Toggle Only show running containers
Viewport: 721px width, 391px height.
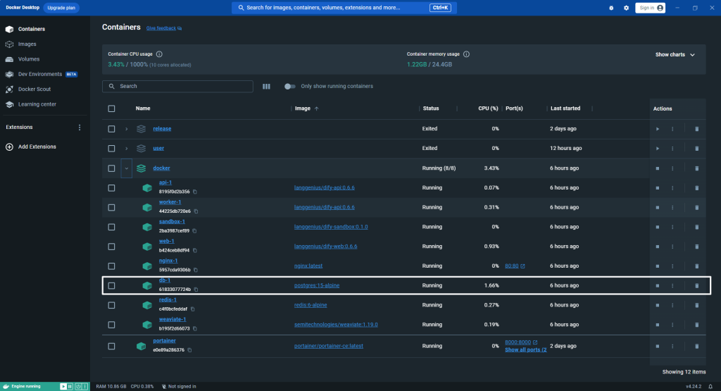(x=289, y=87)
